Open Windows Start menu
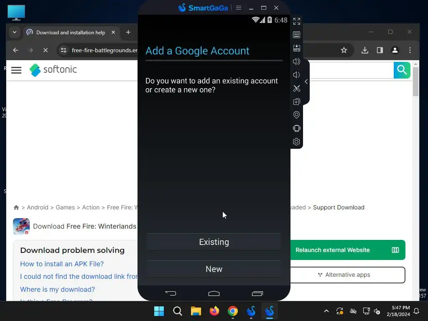428x321 pixels. (159, 311)
